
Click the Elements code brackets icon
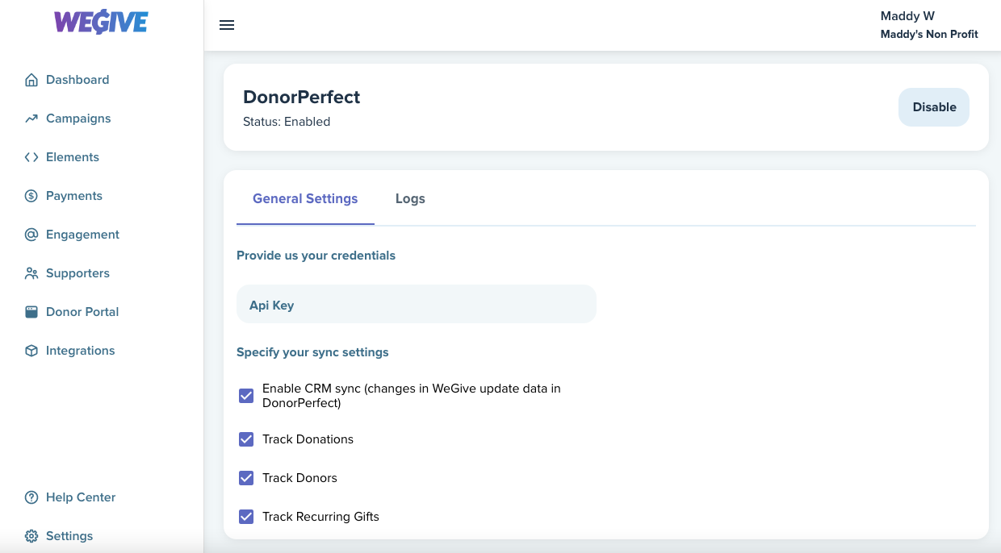31,157
